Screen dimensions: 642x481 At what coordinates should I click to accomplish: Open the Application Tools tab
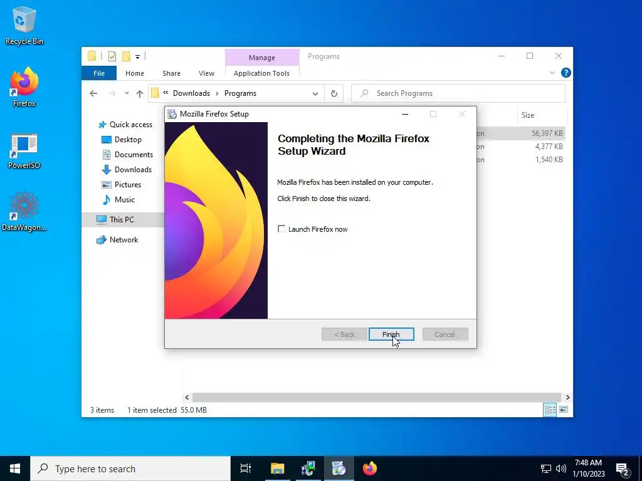pos(261,73)
